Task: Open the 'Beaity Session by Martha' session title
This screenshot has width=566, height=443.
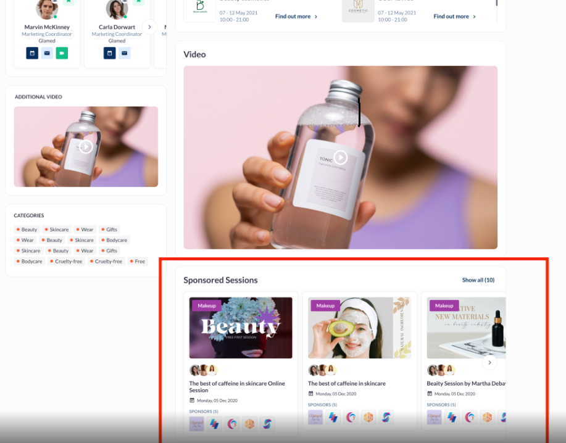Action: 466,384
